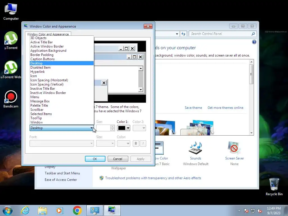Open Windows Media Player from the taskbar
The height and width of the screenshot is (216, 288).
tap(60, 210)
